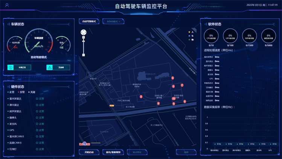Click the 超声波雷达 normal status icon
This screenshot has height=159, width=282.
point(37,111)
